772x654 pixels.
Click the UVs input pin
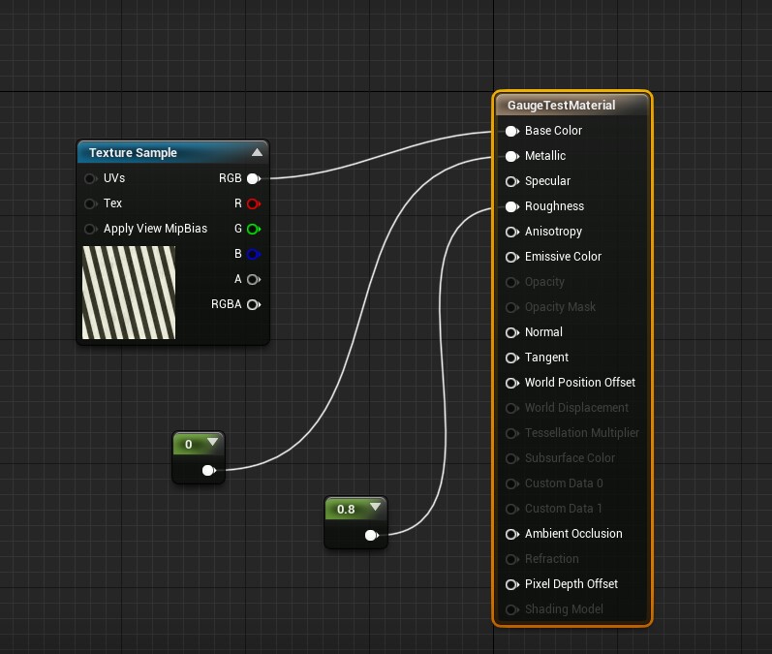click(x=91, y=178)
